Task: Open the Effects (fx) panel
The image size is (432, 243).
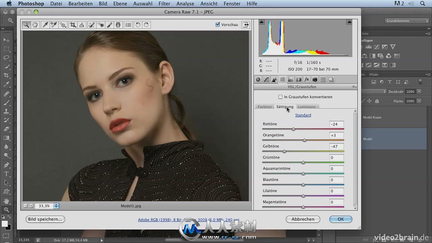Action: pyautogui.click(x=307, y=80)
